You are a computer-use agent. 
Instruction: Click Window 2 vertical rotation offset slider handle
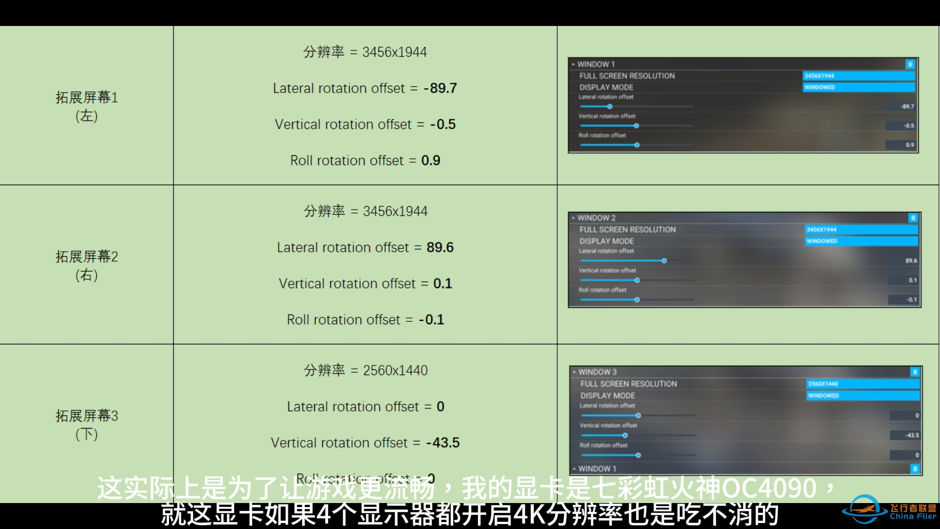pyautogui.click(x=637, y=280)
